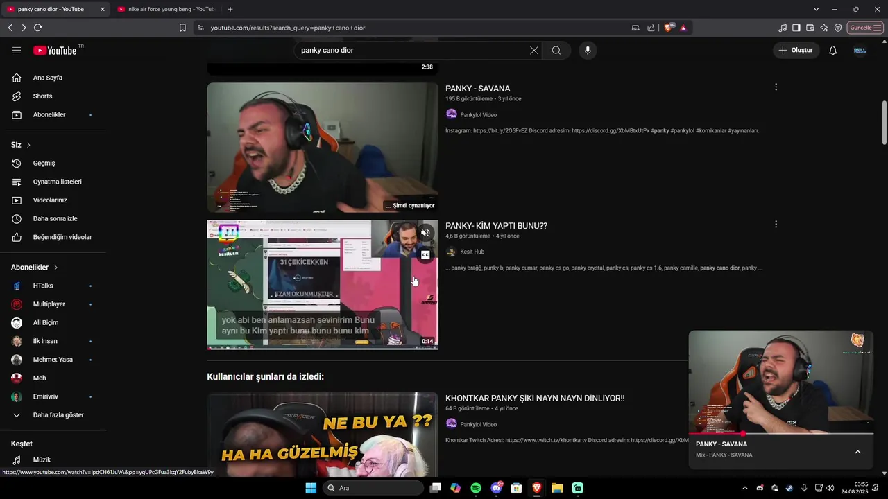Share this page from address bar
This screenshot has width=888, height=499.
coord(651,28)
